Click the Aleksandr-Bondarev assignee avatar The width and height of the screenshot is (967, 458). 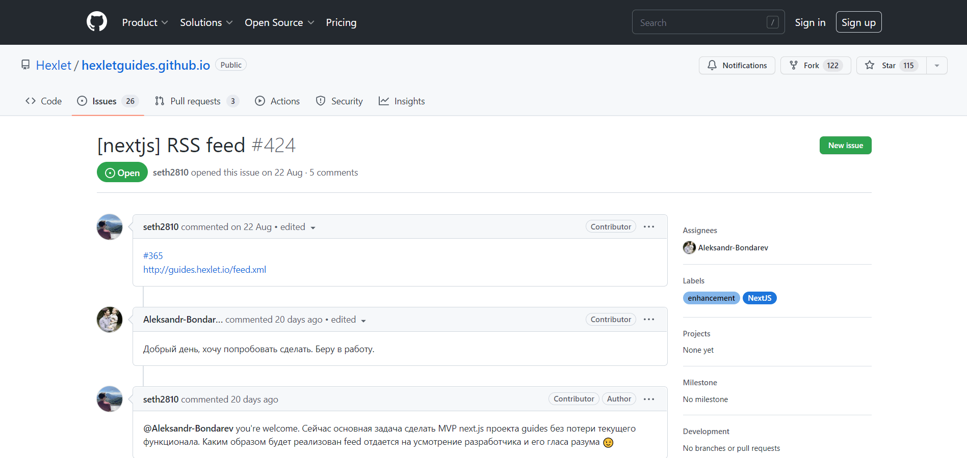[689, 248]
